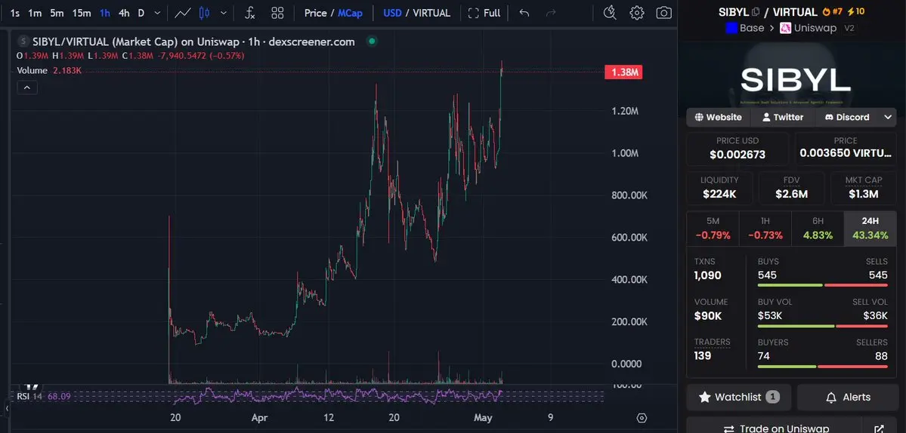Open the Base chain link
Image resolution: width=906 pixels, height=433 pixels.
coord(745,28)
